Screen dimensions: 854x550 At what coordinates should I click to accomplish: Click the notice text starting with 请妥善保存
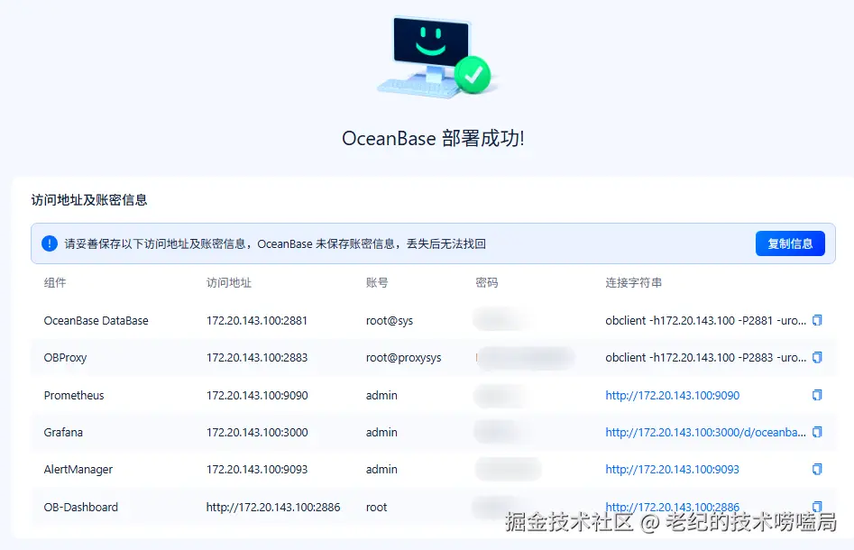[x=275, y=244]
